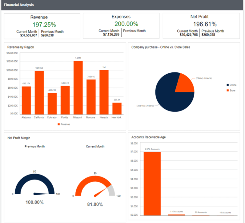This screenshot has height=223, width=245.
Task: Click the Accounts Receivable Age title
Action: coord(148,137)
